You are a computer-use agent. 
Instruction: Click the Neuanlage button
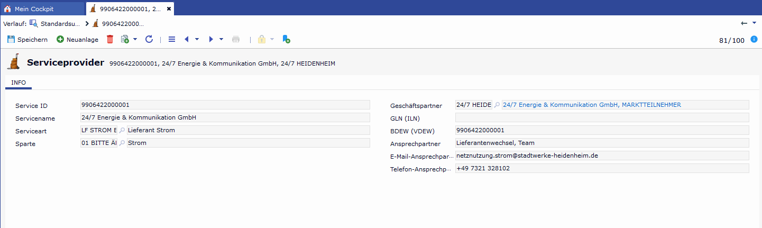[77, 39]
